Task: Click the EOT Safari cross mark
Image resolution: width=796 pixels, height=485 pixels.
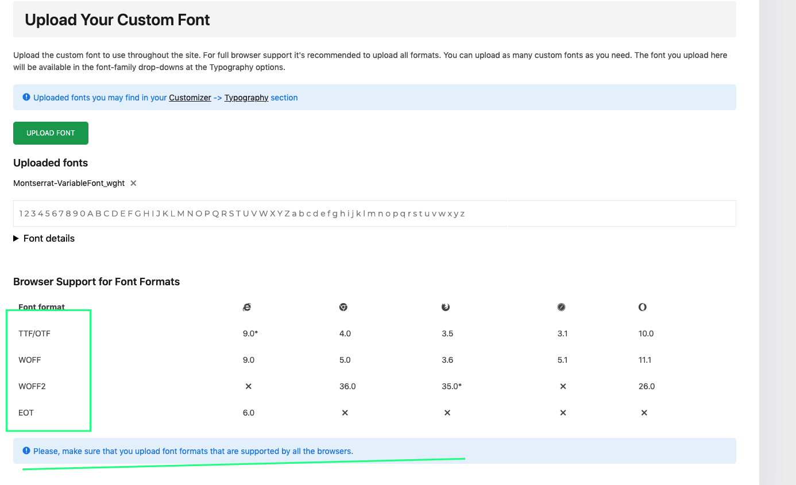Action: pyautogui.click(x=563, y=413)
